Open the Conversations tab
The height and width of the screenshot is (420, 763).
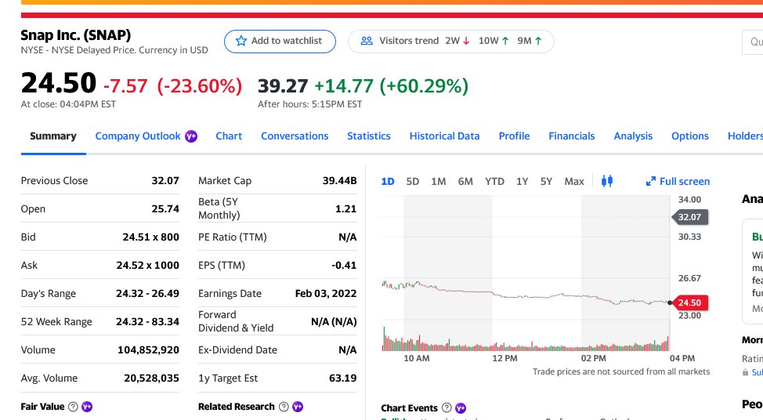pyautogui.click(x=295, y=136)
